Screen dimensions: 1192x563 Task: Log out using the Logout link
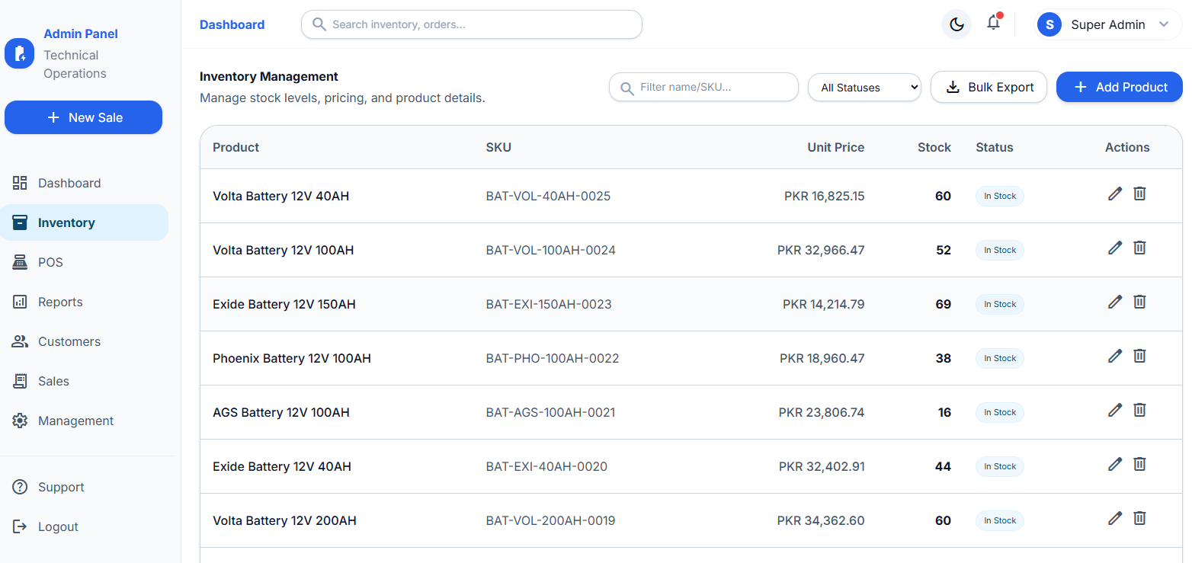click(x=84, y=526)
